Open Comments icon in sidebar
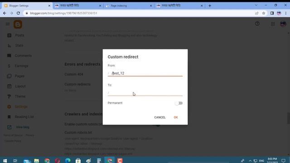Image resolution: width=290 pixels, height=163 pixels. [x=9, y=56]
